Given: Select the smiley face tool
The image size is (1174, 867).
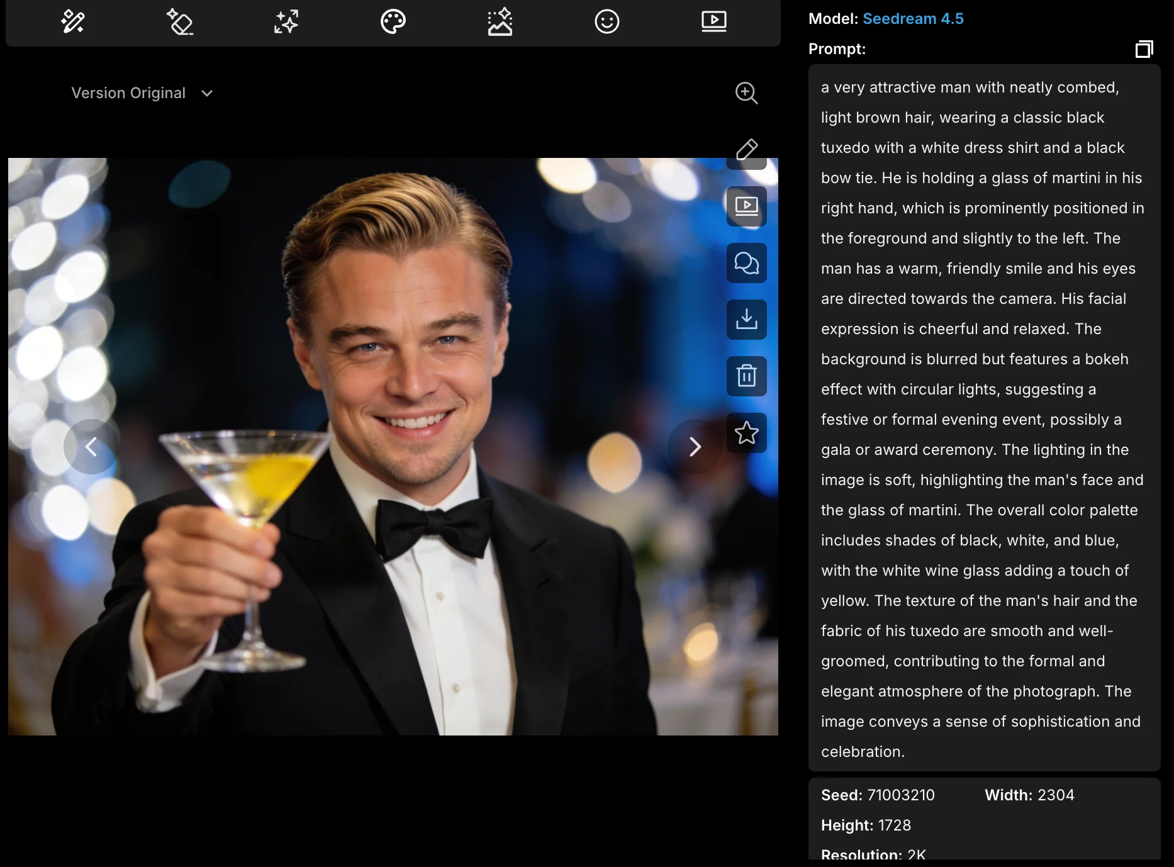Looking at the screenshot, I should [607, 22].
